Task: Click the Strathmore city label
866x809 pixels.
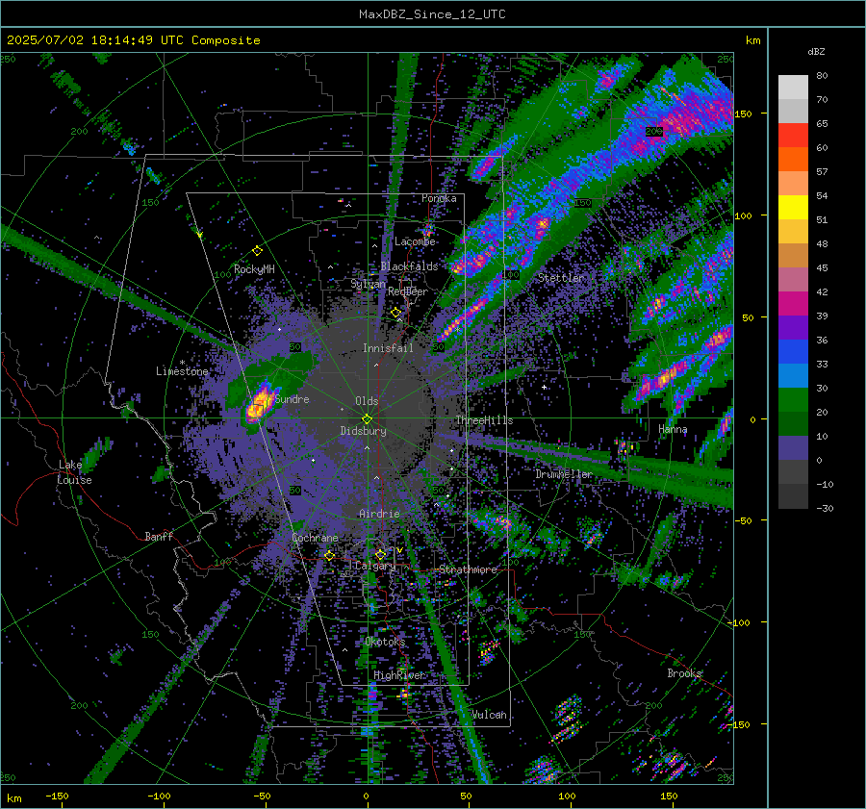Action: pyautogui.click(x=468, y=569)
